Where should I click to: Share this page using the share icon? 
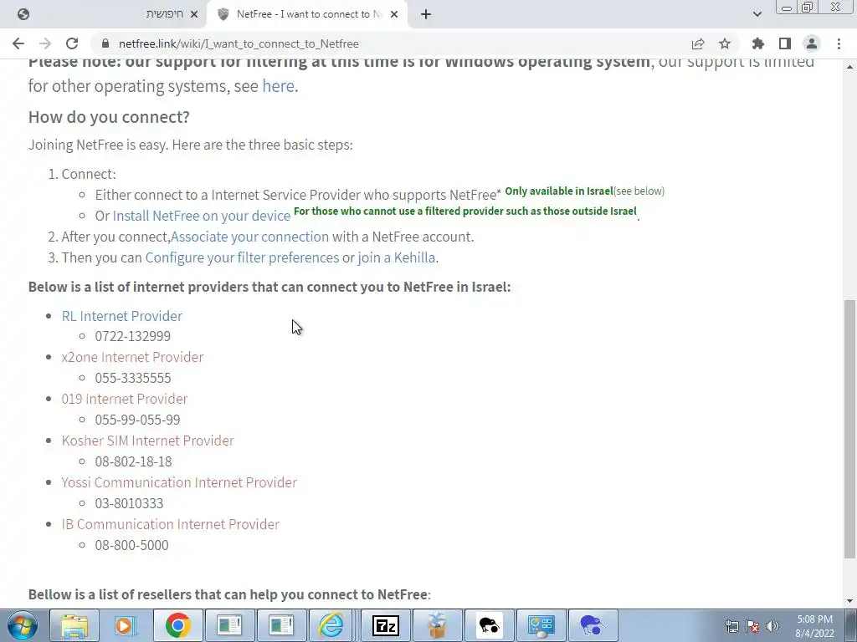point(698,43)
